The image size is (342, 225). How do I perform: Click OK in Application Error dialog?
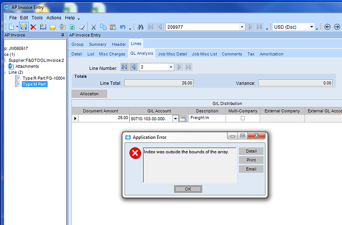pos(188,189)
